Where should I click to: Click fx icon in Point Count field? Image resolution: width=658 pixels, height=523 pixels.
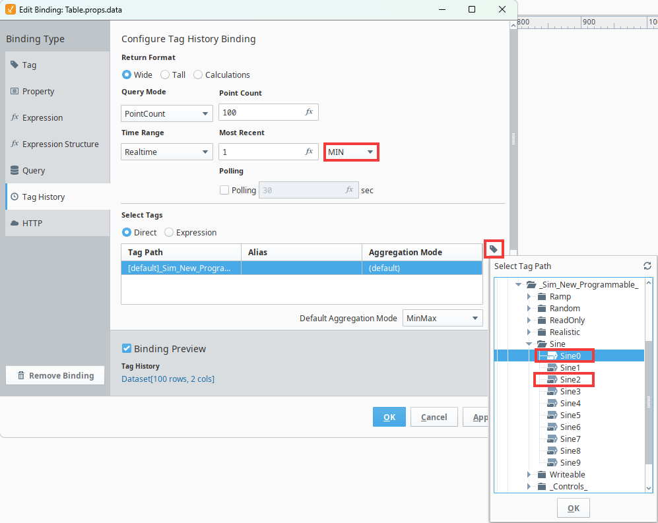(x=308, y=112)
